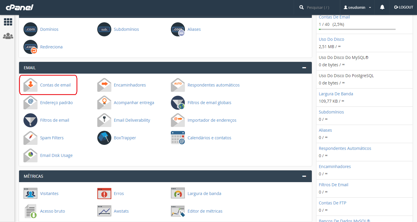
Task: Click the Contas De Email usage bar
Action: pos(357,29)
